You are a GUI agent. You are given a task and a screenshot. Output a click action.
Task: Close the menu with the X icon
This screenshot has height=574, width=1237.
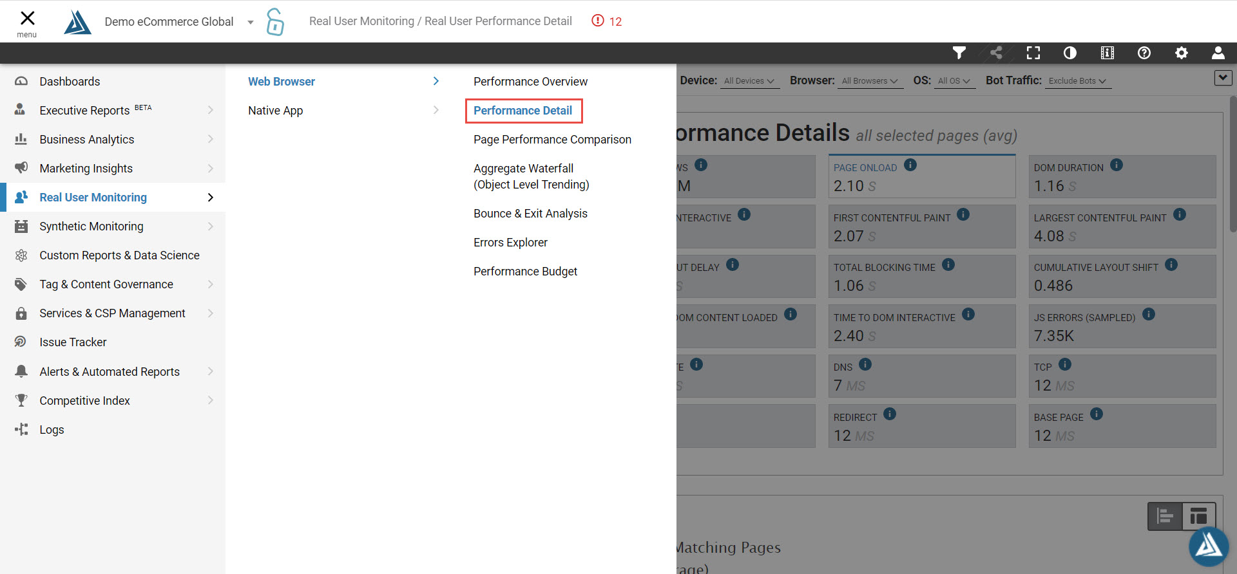click(x=27, y=18)
